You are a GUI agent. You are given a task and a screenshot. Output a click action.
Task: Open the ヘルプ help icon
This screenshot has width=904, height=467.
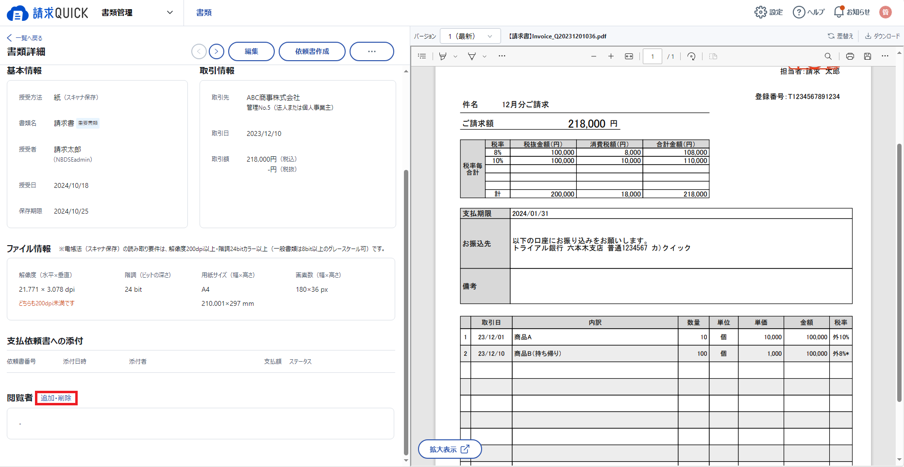tap(808, 12)
